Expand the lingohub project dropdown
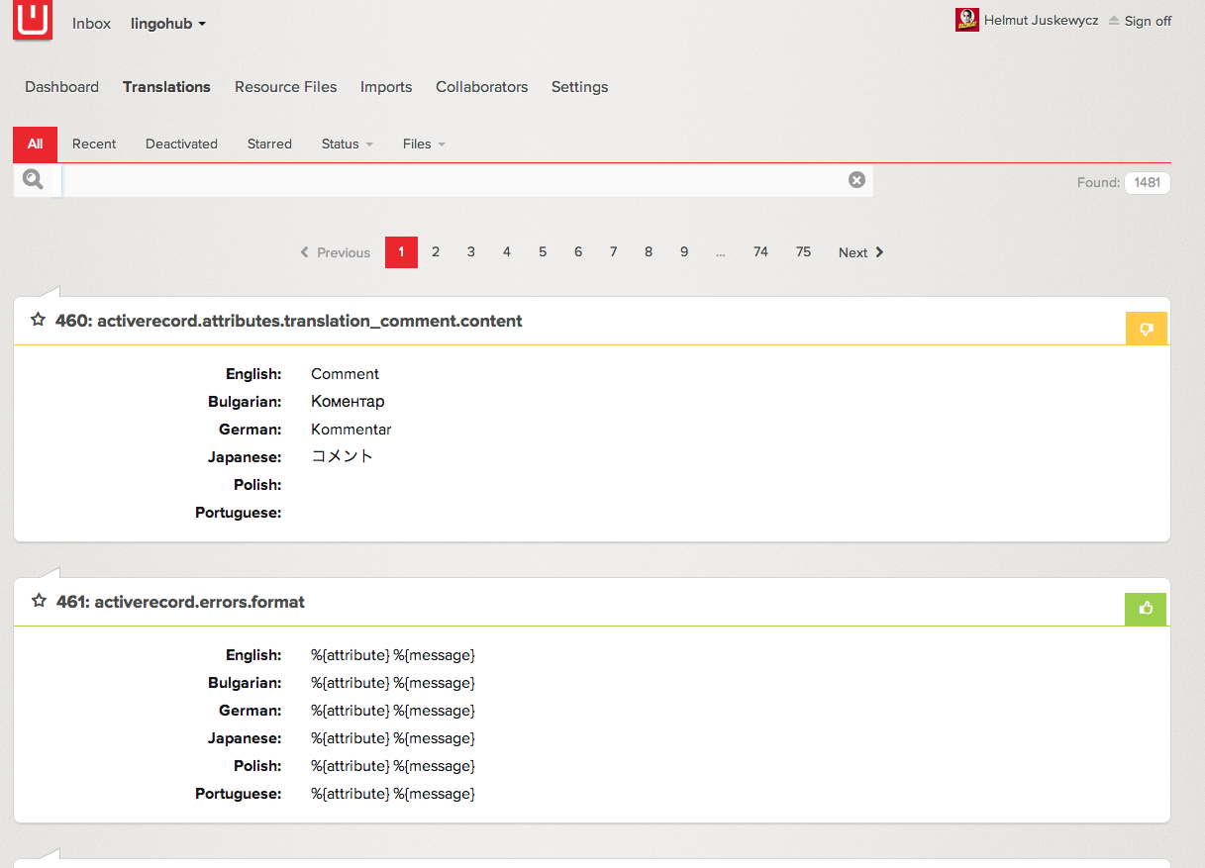The width and height of the screenshot is (1205, 868). 168,23
